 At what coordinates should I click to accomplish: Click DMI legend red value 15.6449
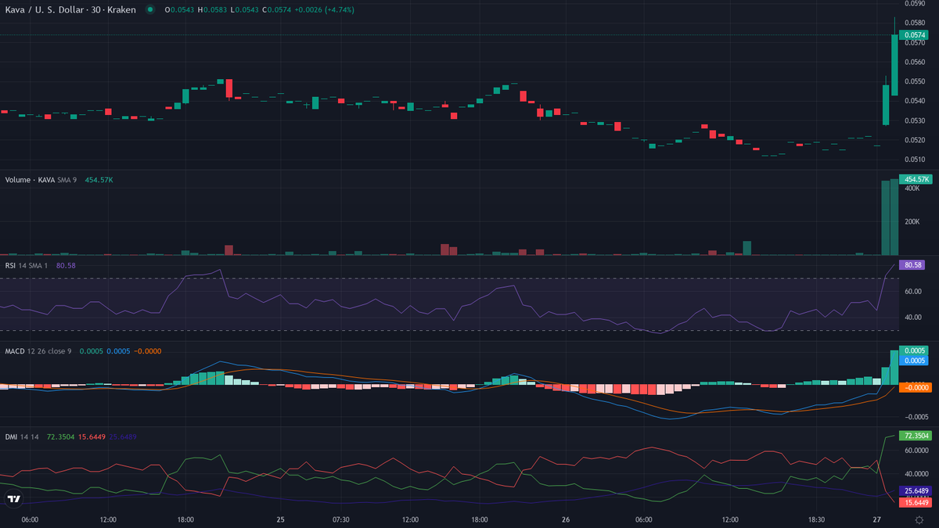92,436
